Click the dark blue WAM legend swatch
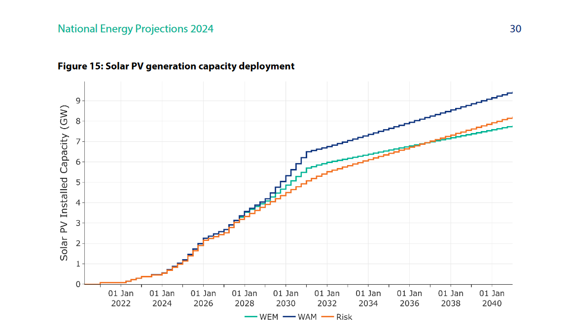 coord(289,317)
